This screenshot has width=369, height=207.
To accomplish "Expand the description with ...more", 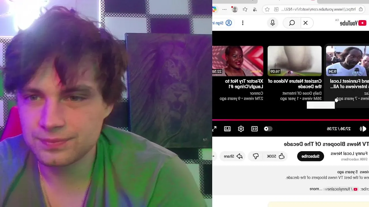I will [x=316, y=189].
